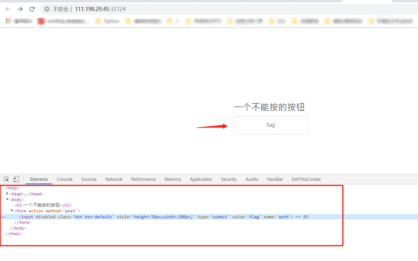
Task: Open the EditThisCookie tab
Action: [x=306, y=179]
